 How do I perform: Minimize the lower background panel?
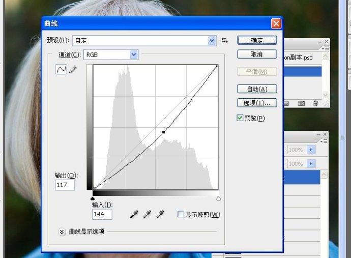(318, 134)
